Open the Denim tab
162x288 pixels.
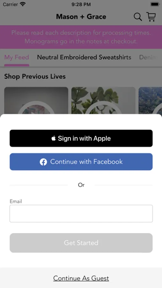tap(148, 57)
